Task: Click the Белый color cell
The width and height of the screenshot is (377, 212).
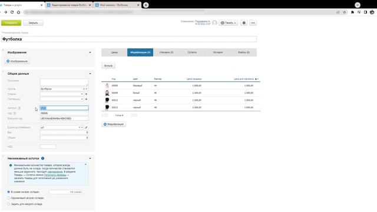Action: tap(136, 93)
